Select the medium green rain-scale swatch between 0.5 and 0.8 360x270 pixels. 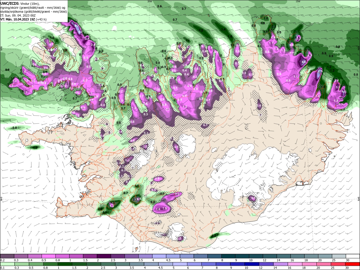[36, 264]
